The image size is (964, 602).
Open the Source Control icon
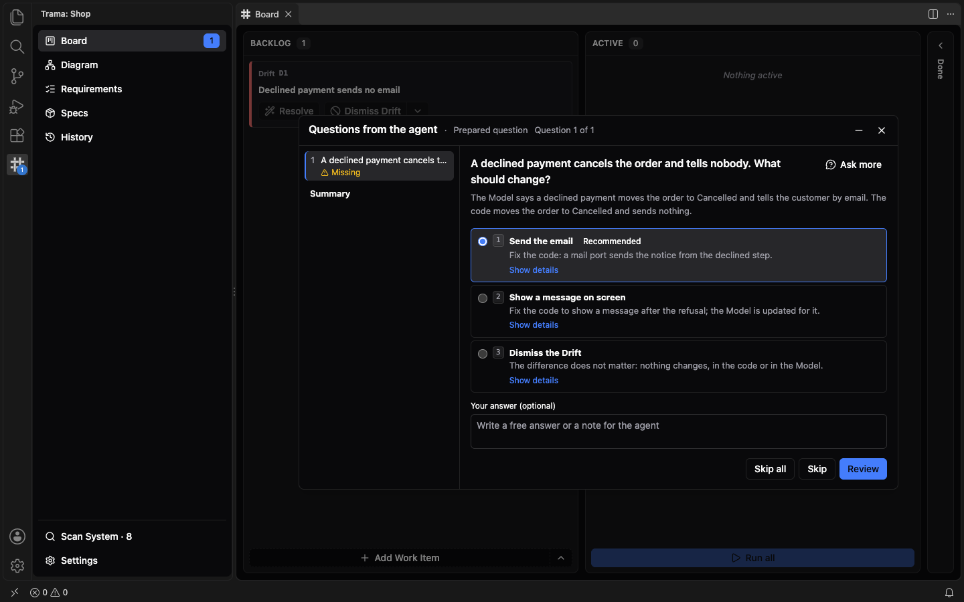click(x=17, y=76)
